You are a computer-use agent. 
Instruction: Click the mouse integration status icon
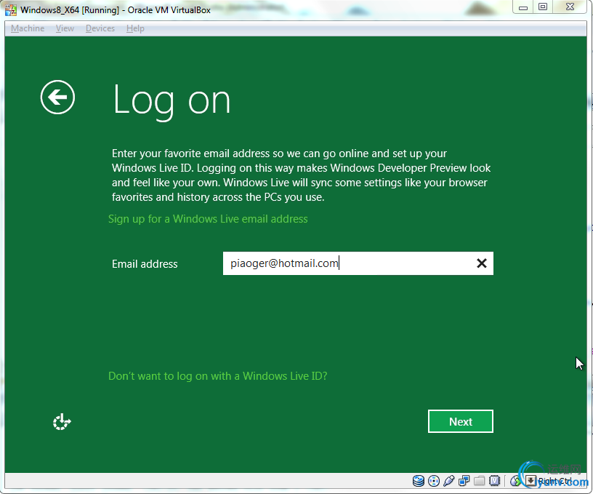click(x=515, y=481)
